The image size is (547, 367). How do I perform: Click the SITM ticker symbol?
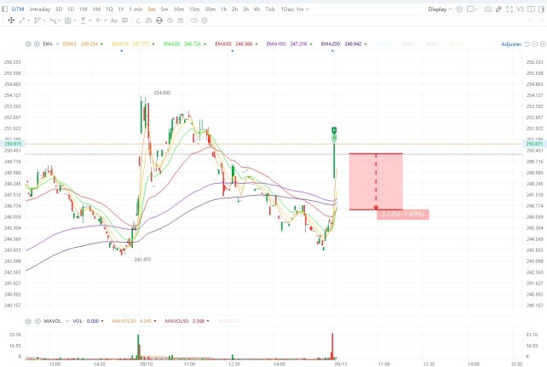coord(17,9)
